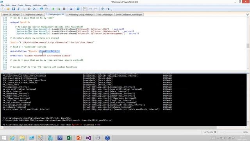Image resolution: width=250 pixels, height=141 pixels.
Task: Run the script with the green play icon
Action: click(54, 9)
